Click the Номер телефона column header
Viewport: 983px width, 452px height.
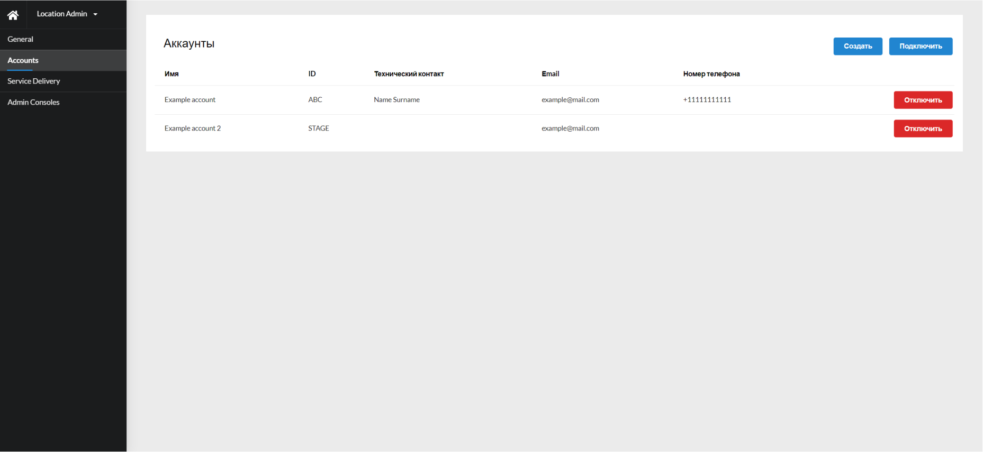point(711,74)
